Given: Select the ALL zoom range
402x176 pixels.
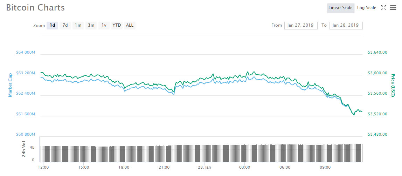Looking at the screenshot, I should click(130, 25).
